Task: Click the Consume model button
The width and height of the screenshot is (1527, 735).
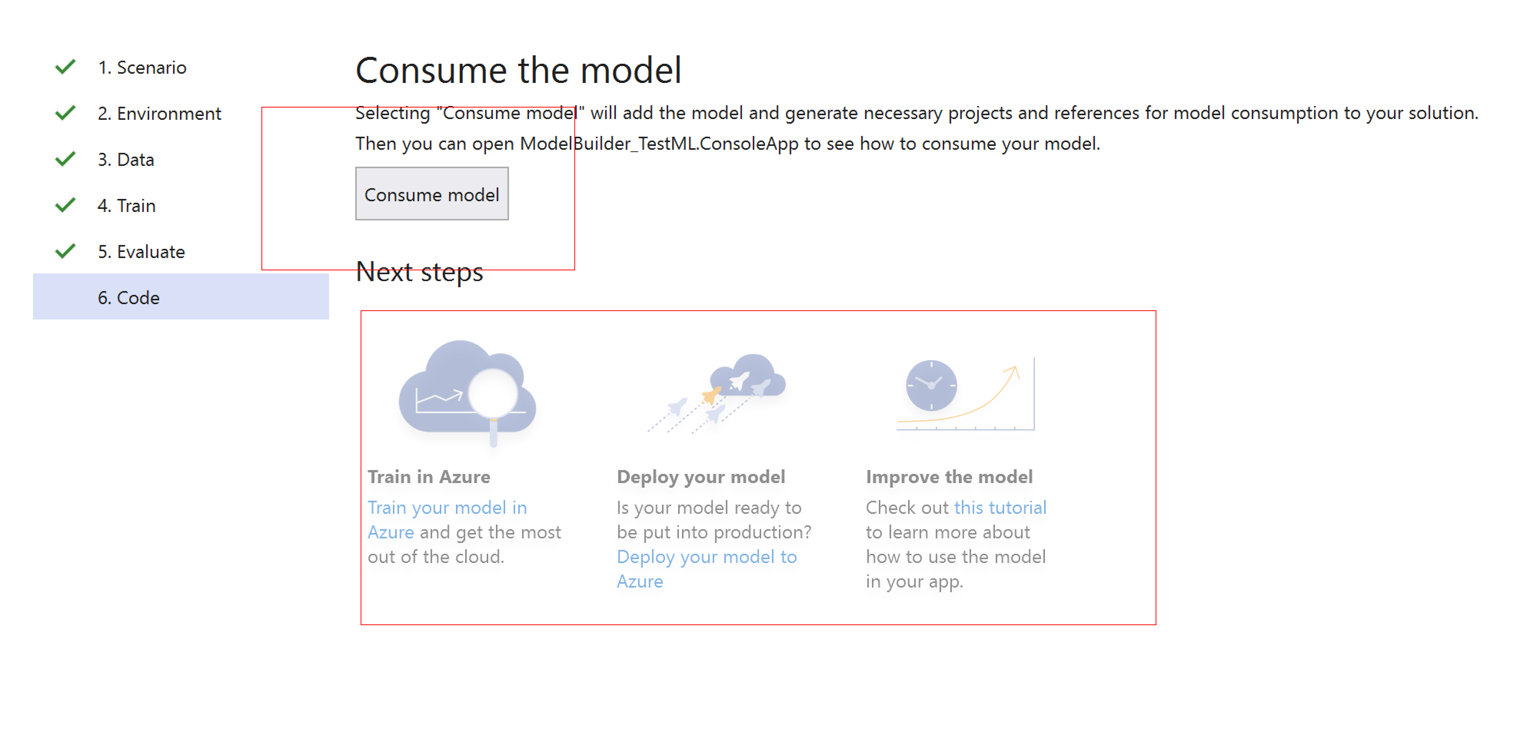Action: 432,194
